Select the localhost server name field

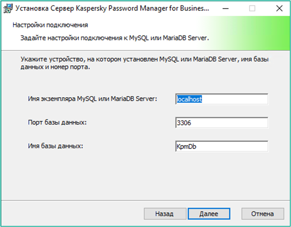[x=222, y=99]
